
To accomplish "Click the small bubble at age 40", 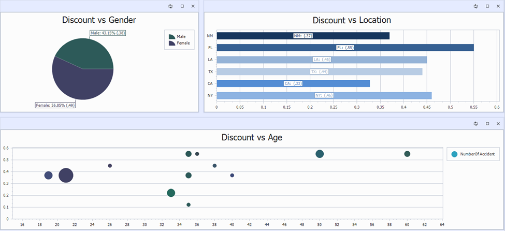I will pos(232,175).
